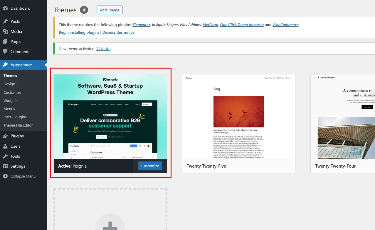Click the Posts pushpin icon
375x230 pixels.
[x=5, y=21]
